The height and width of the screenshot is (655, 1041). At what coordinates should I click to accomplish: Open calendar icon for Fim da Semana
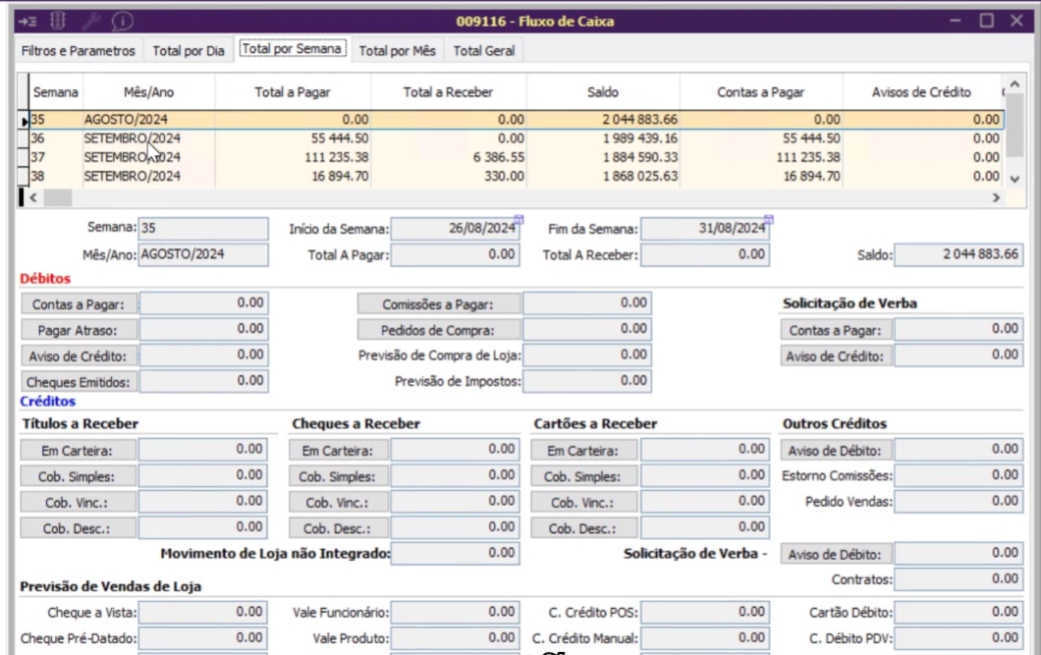pos(768,219)
